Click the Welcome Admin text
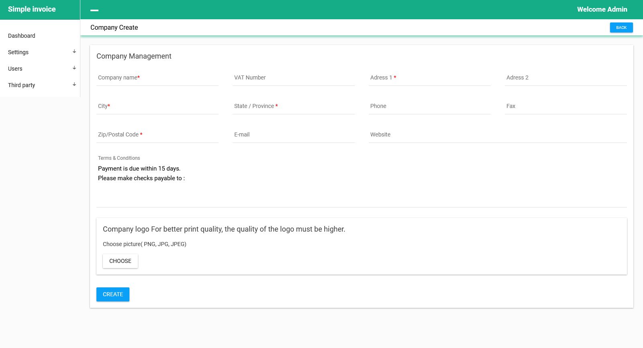 click(602, 9)
